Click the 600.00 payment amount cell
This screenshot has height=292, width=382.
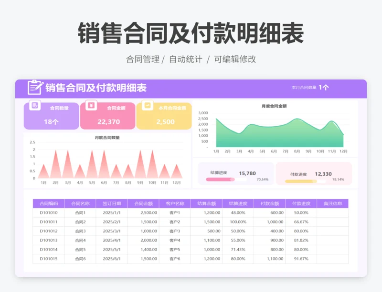pyautogui.click(x=270, y=213)
